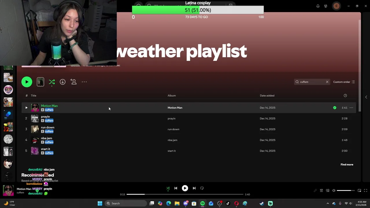Open the blue Blend playlist in sidebar
Viewport: 370px width, 208px height.
coord(8,114)
